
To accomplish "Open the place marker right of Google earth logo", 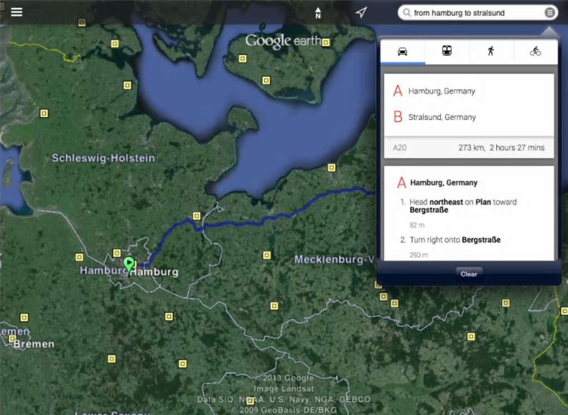I will [x=326, y=42].
